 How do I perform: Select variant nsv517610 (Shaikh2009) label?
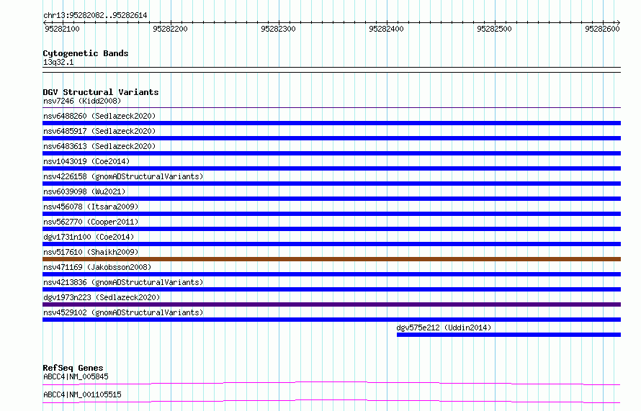(91, 252)
